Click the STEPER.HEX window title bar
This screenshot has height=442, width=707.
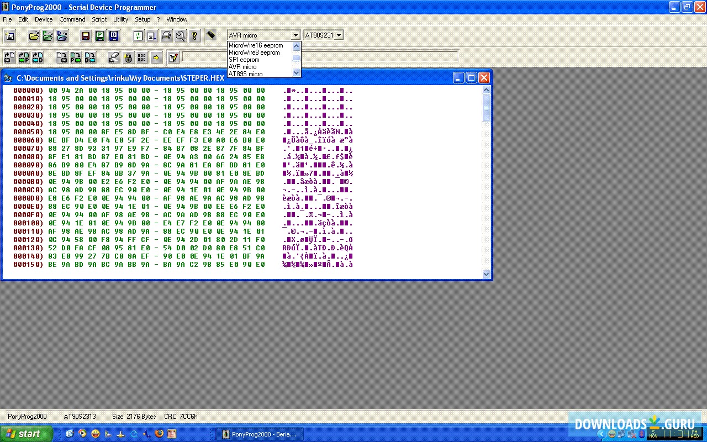pyautogui.click(x=246, y=78)
